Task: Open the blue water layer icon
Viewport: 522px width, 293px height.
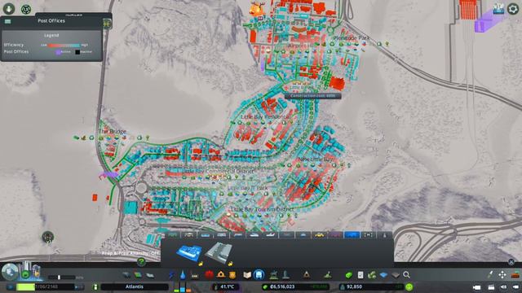Action: click(x=383, y=275)
